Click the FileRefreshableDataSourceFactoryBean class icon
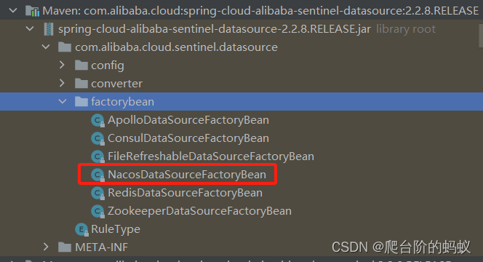483x262 pixels. pos(97,156)
